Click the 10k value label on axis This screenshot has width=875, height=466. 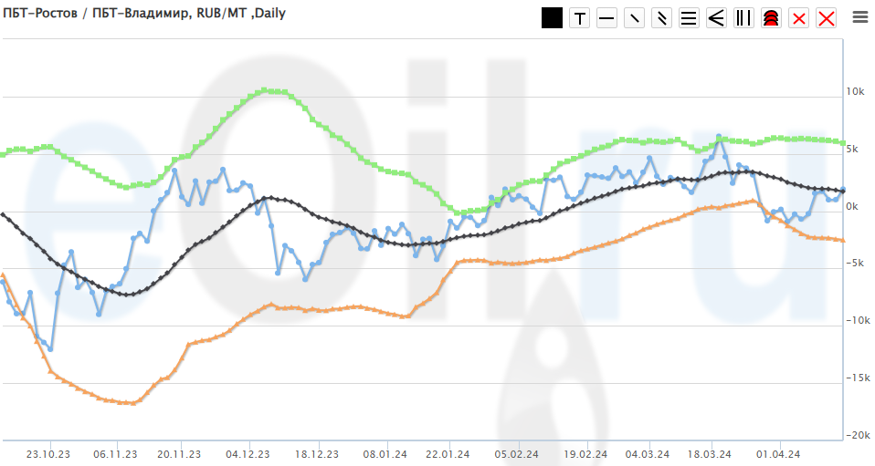[x=855, y=91]
